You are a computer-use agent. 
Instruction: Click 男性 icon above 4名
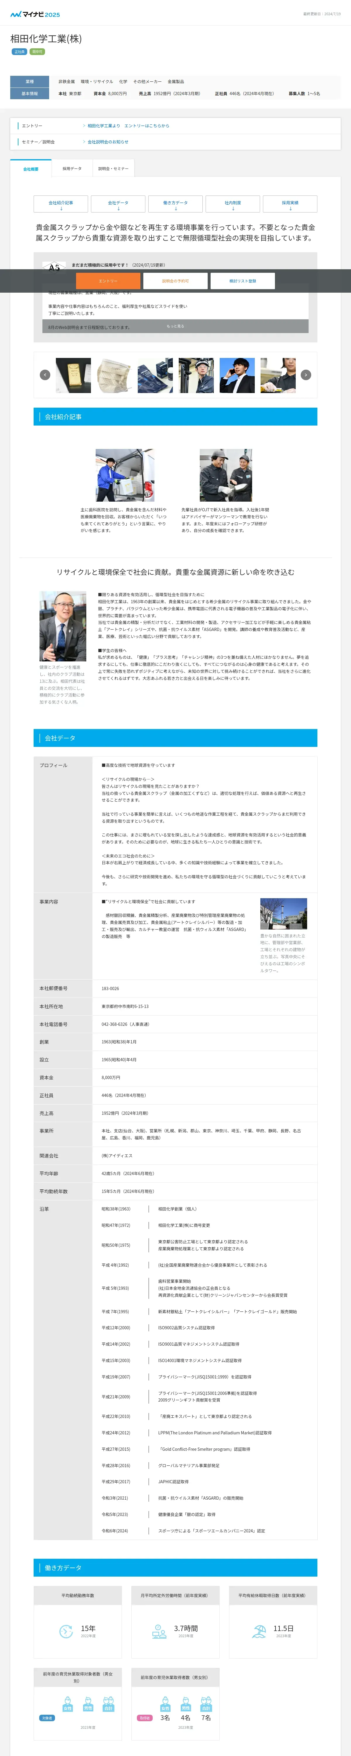[x=185, y=1705]
